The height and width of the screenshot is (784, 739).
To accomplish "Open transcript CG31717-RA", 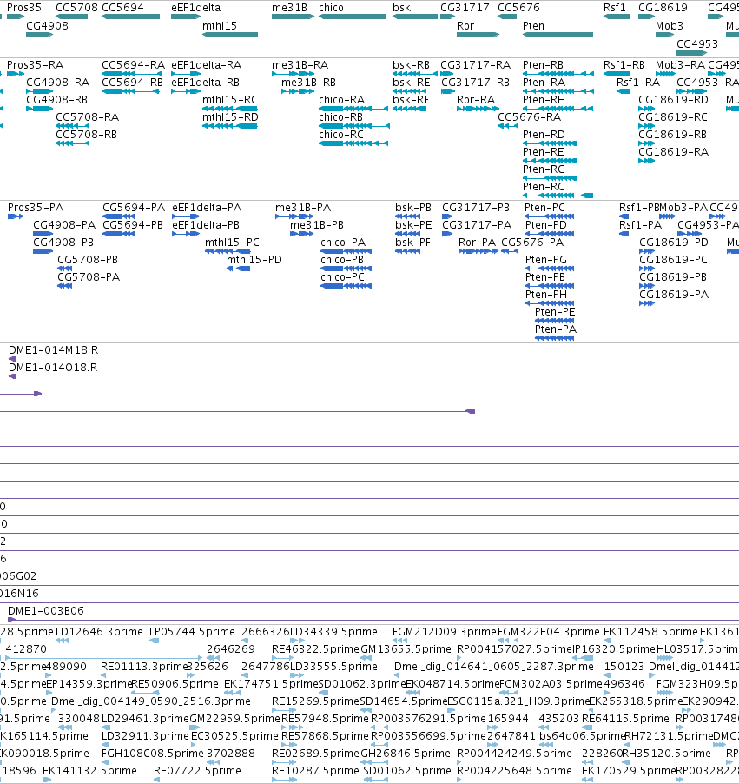I will point(476,65).
